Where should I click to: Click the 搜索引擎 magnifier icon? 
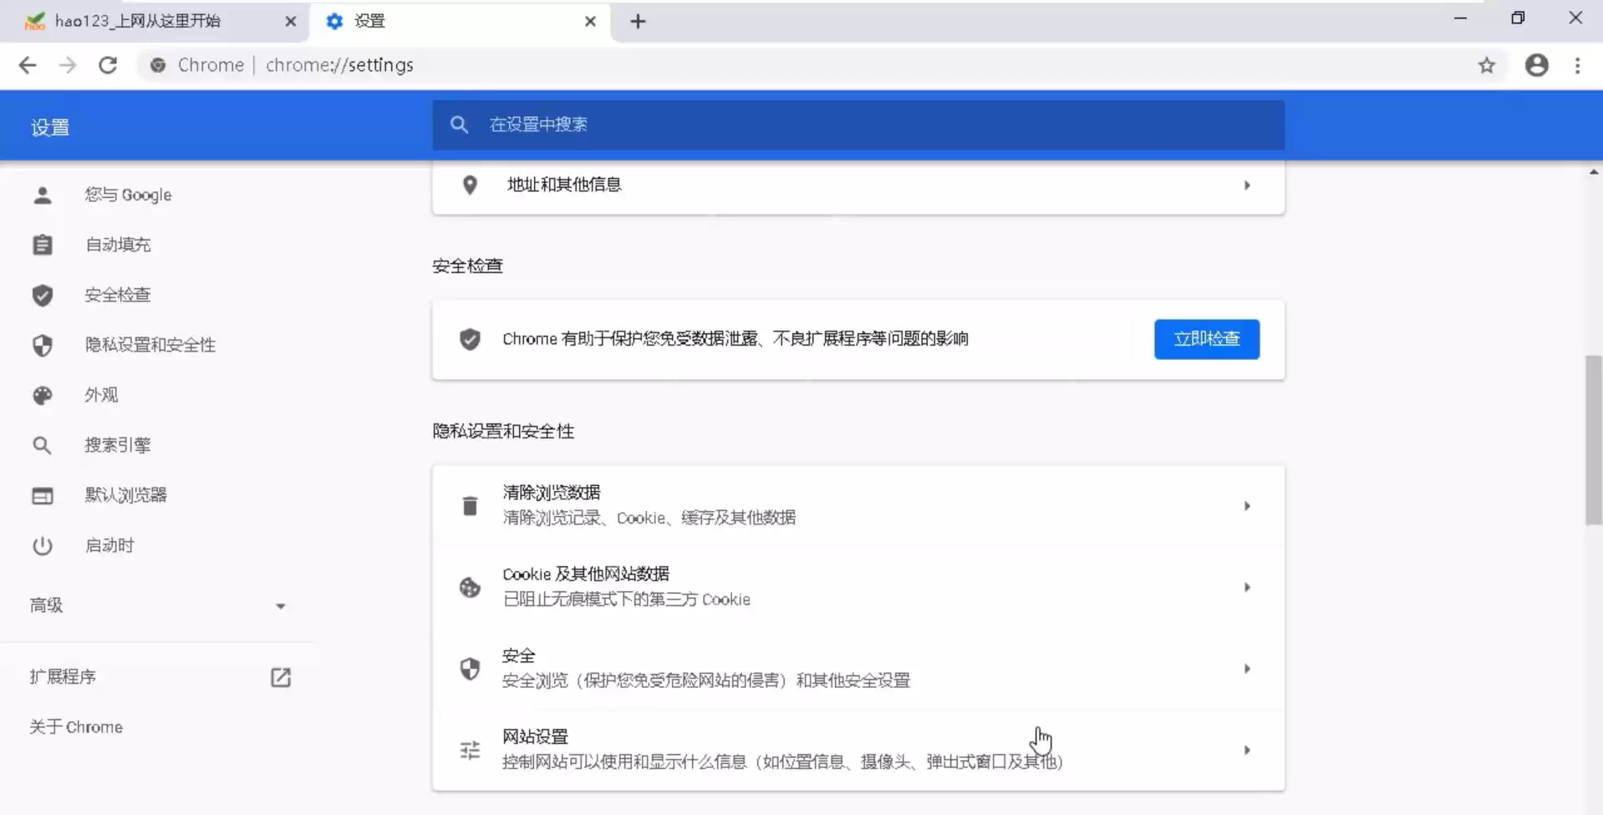[x=42, y=445]
